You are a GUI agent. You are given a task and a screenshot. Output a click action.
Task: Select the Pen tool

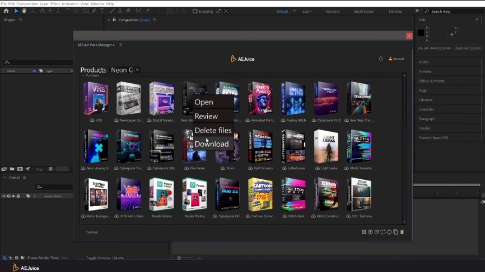pyautogui.click(x=94, y=11)
